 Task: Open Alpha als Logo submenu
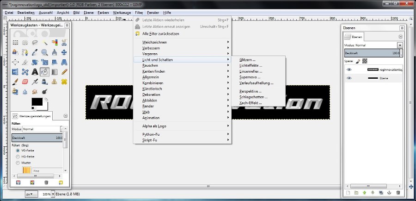pos(182,126)
